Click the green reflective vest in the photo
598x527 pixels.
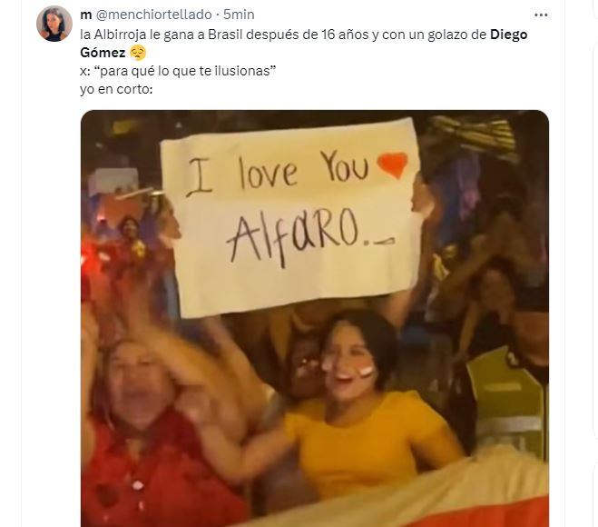tap(507, 405)
